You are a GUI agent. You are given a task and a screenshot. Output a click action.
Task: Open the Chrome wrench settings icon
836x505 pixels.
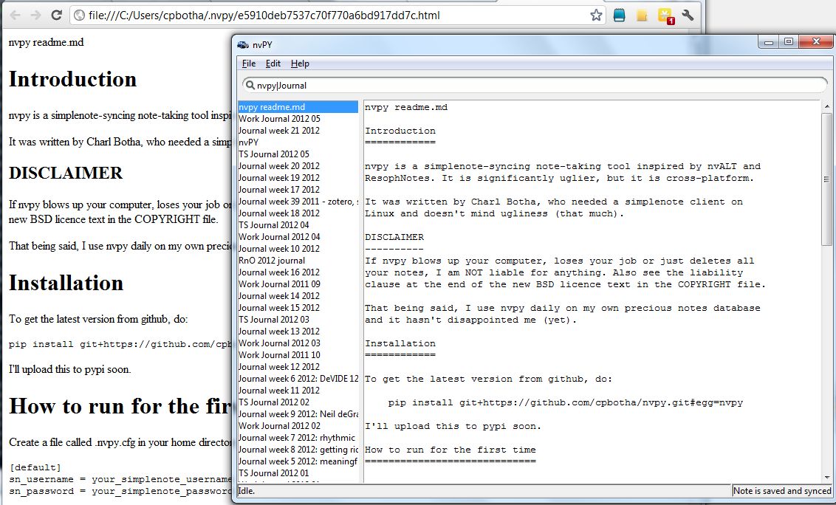click(x=687, y=14)
